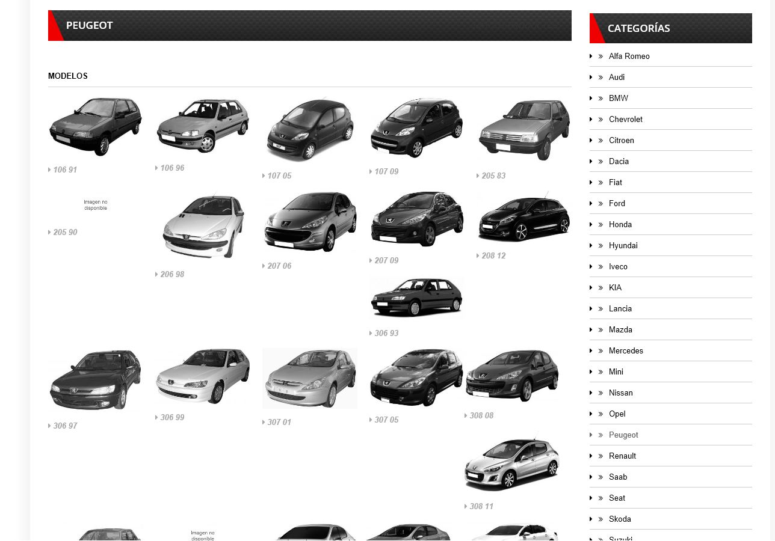Go to the Lancia category
Image resolution: width=775 pixels, height=541 pixels.
(620, 309)
